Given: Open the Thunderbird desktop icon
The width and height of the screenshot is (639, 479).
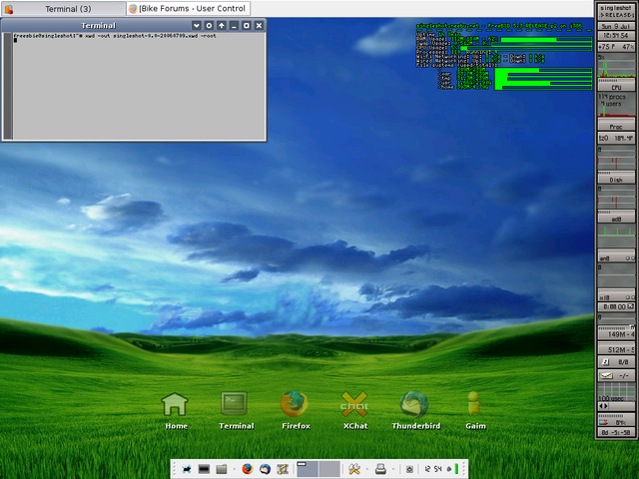Looking at the screenshot, I should [415, 410].
